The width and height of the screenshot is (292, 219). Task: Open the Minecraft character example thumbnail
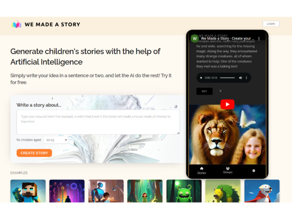pos(28,191)
